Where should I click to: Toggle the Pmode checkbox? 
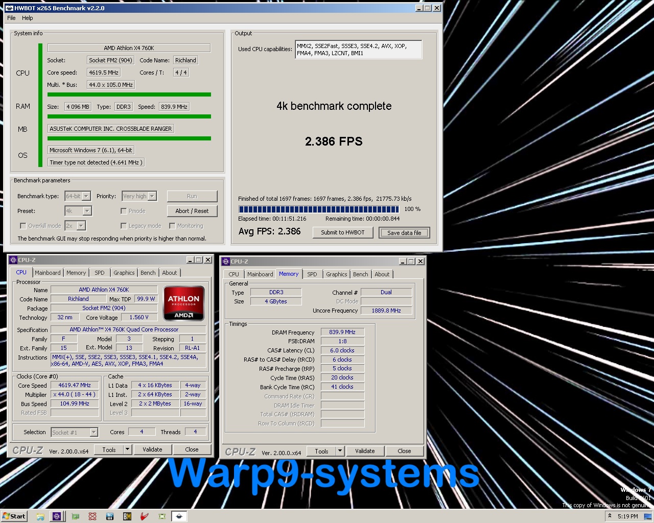[124, 211]
